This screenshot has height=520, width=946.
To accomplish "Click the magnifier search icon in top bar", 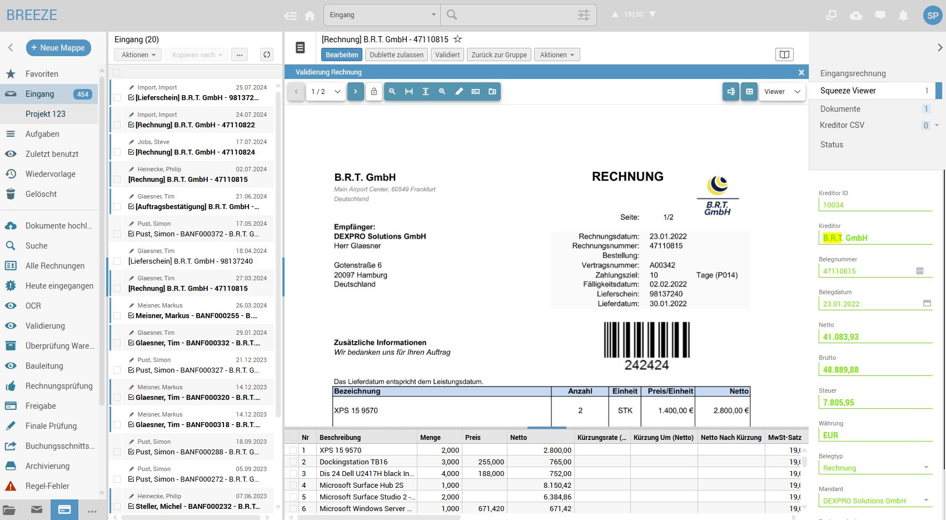I will click(452, 15).
